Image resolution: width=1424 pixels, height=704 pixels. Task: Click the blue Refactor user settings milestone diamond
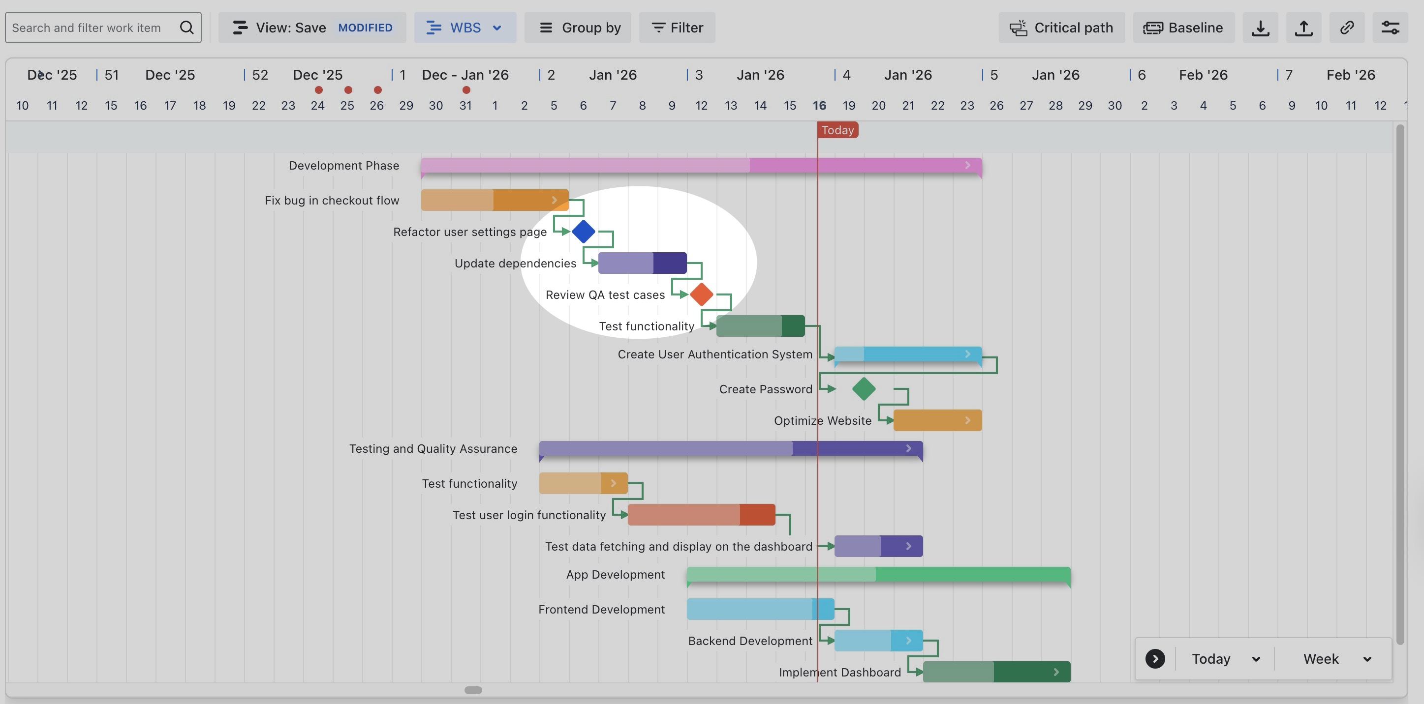click(x=583, y=232)
